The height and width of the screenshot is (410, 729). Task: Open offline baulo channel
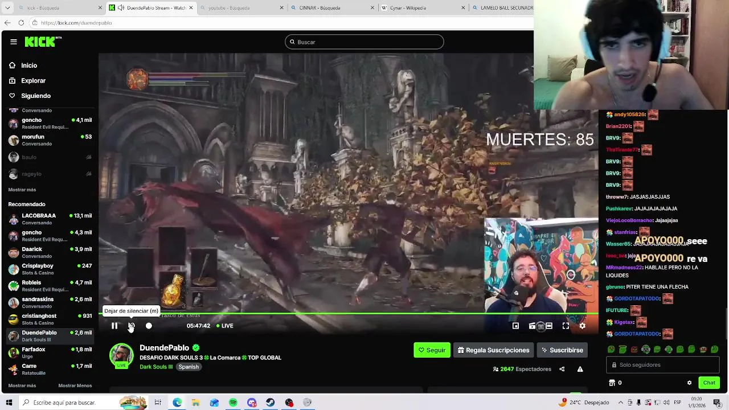point(50,157)
